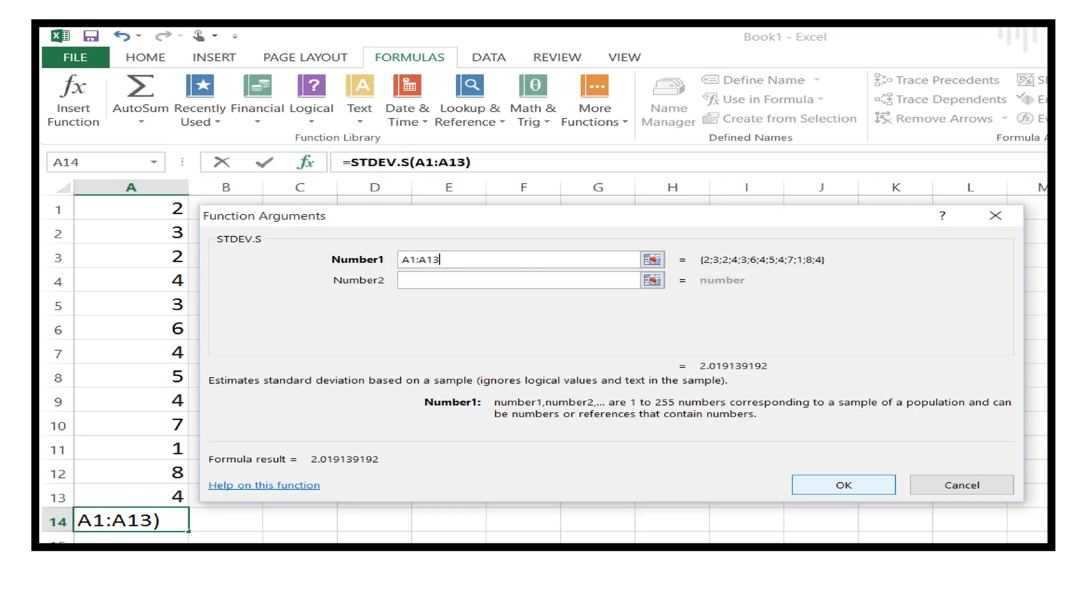Image resolution: width=1083 pixels, height=609 pixels.
Task: Open the Financial functions icon
Action: tap(257, 87)
